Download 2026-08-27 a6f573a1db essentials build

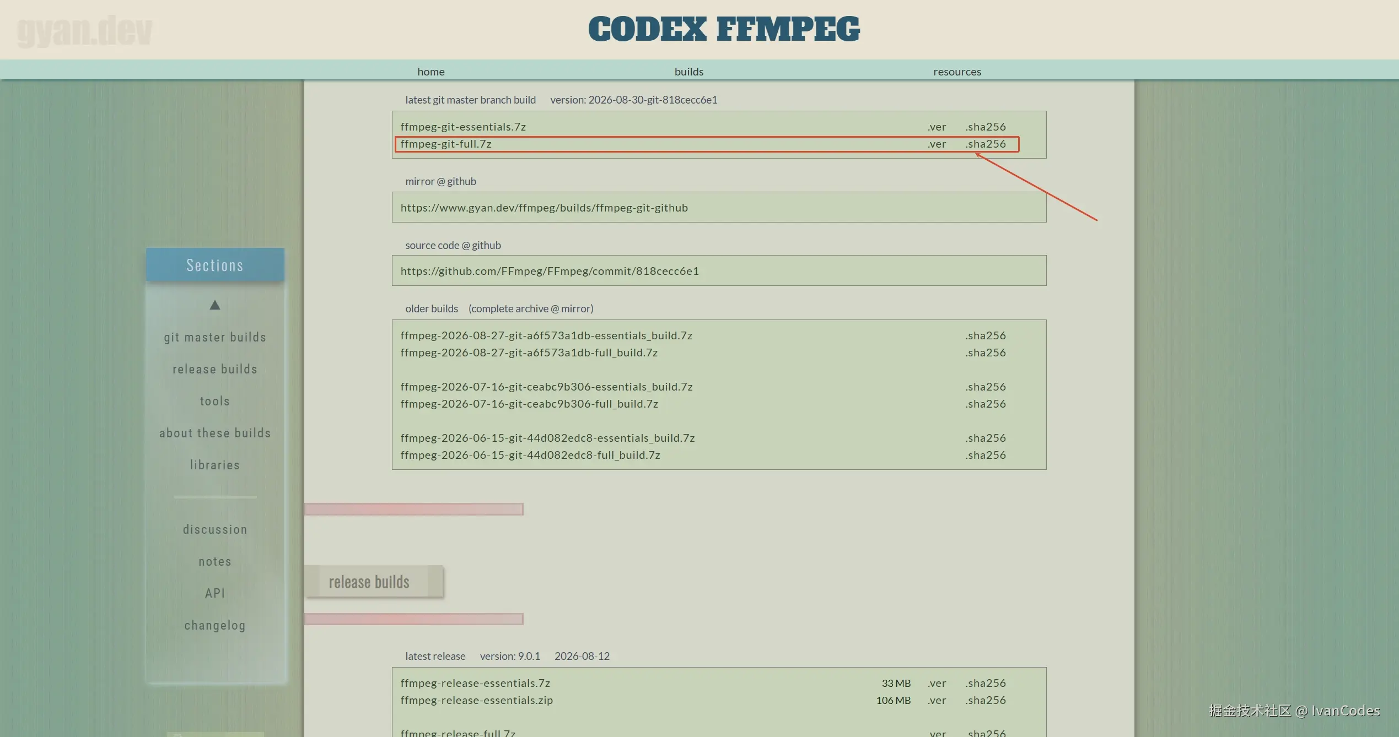point(546,335)
